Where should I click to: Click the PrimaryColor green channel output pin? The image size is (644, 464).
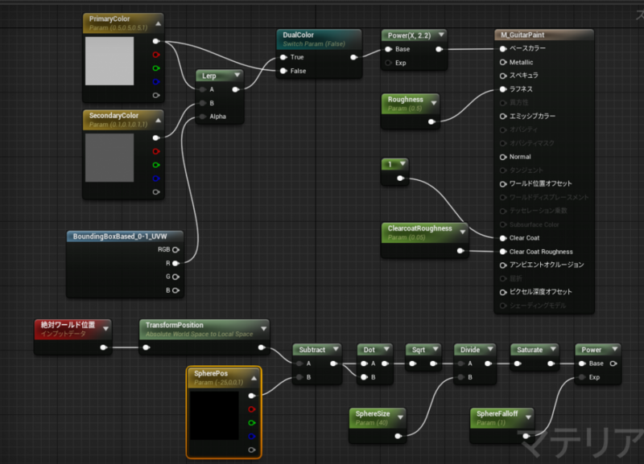point(156,68)
